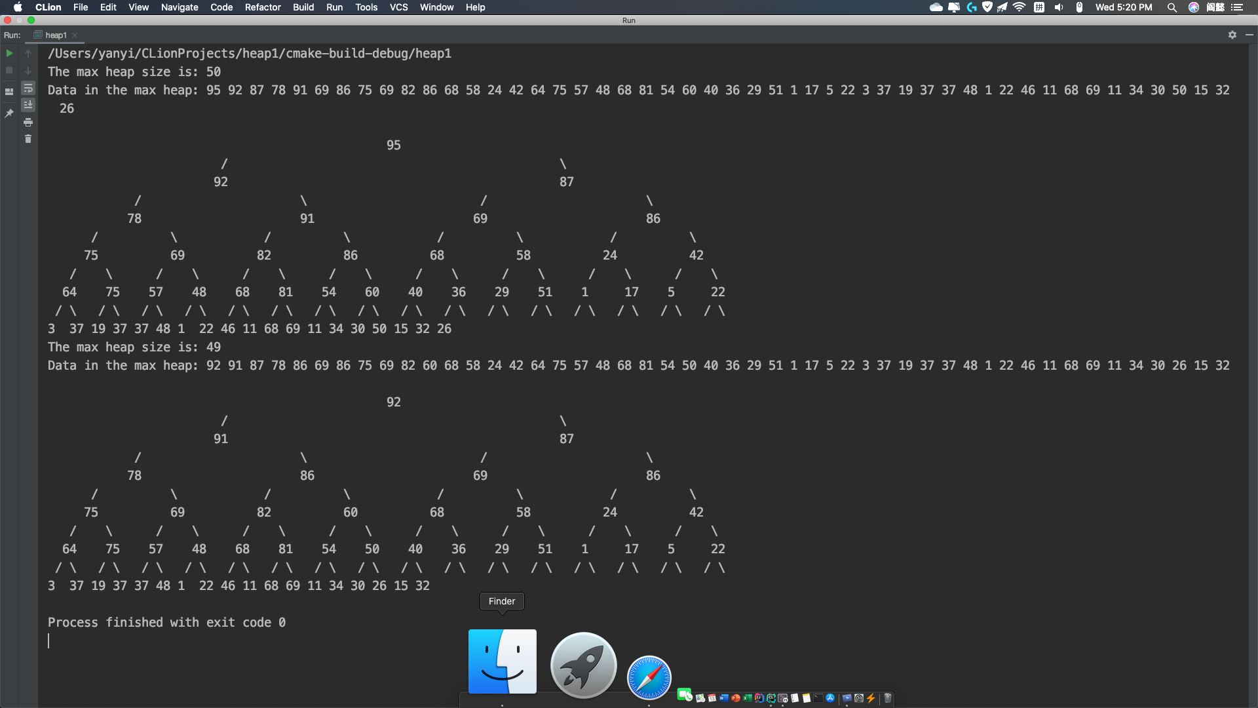This screenshot has width=1258, height=708.
Task: Toggle Soft-Wrap in the console
Action: (28, 88)
